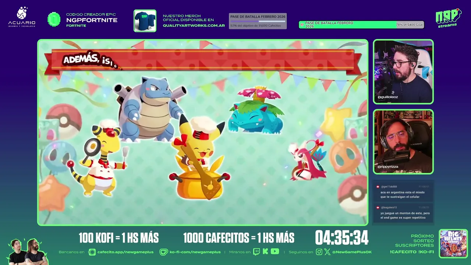Click the YouTube icon in bottom bar
471x265 pixels.
[x=275, y=252]
